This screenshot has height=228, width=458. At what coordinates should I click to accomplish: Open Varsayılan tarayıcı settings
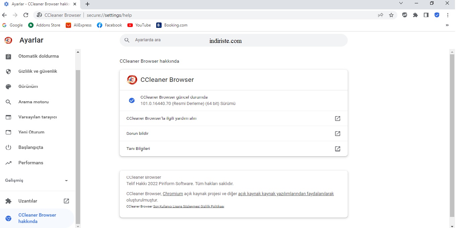[x=38, y=117]
